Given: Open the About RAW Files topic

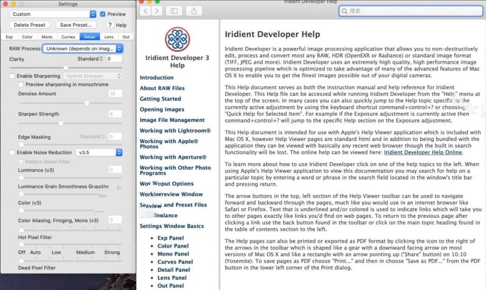Looking at the screenshot, I should [162, 88].
